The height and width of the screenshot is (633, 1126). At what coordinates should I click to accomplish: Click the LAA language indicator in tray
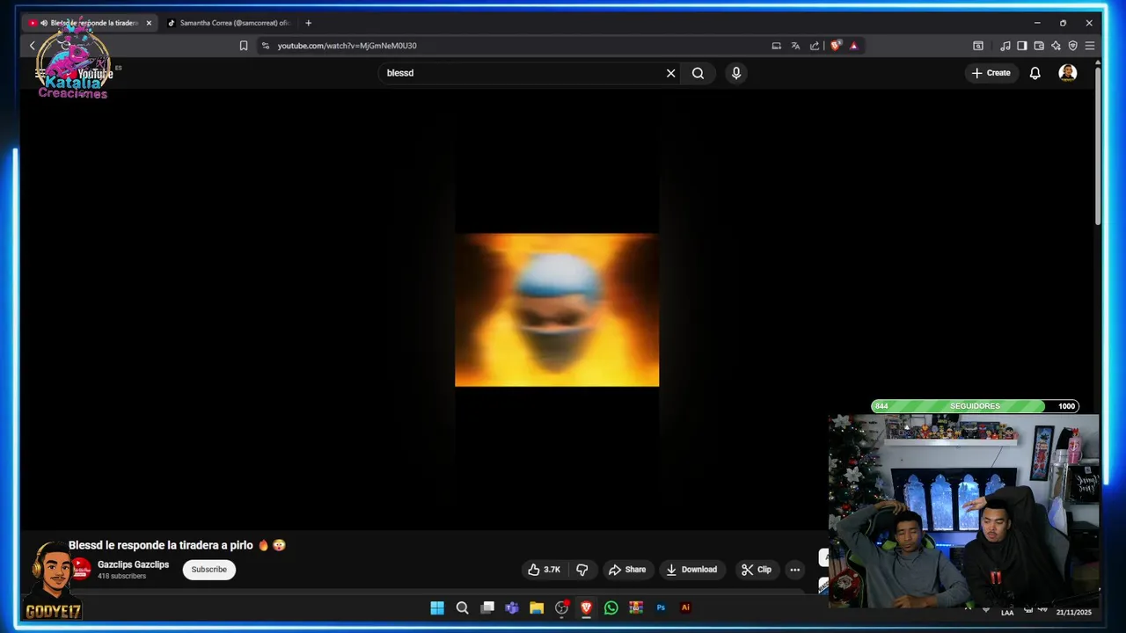[1007, 612]
